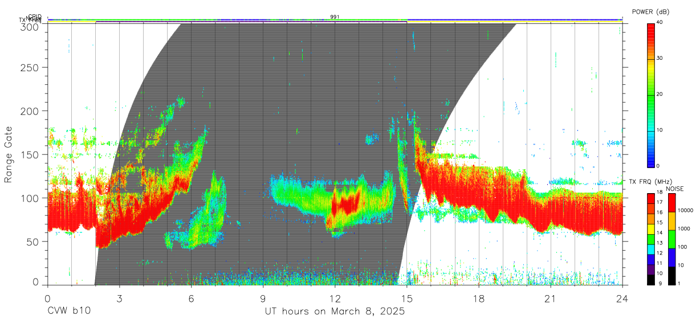Screen dimensions: 700x323
Task: Select the 15 tick on the UT hours axis
Action: pos(406,298)
